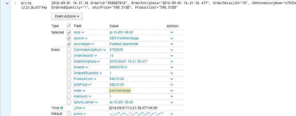Check the CAHInventoryNum field checkbox

[x=69, y=50]
